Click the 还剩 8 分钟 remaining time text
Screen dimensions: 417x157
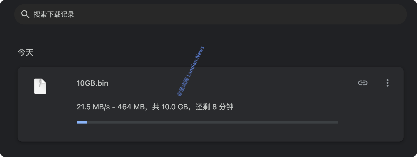214,107
